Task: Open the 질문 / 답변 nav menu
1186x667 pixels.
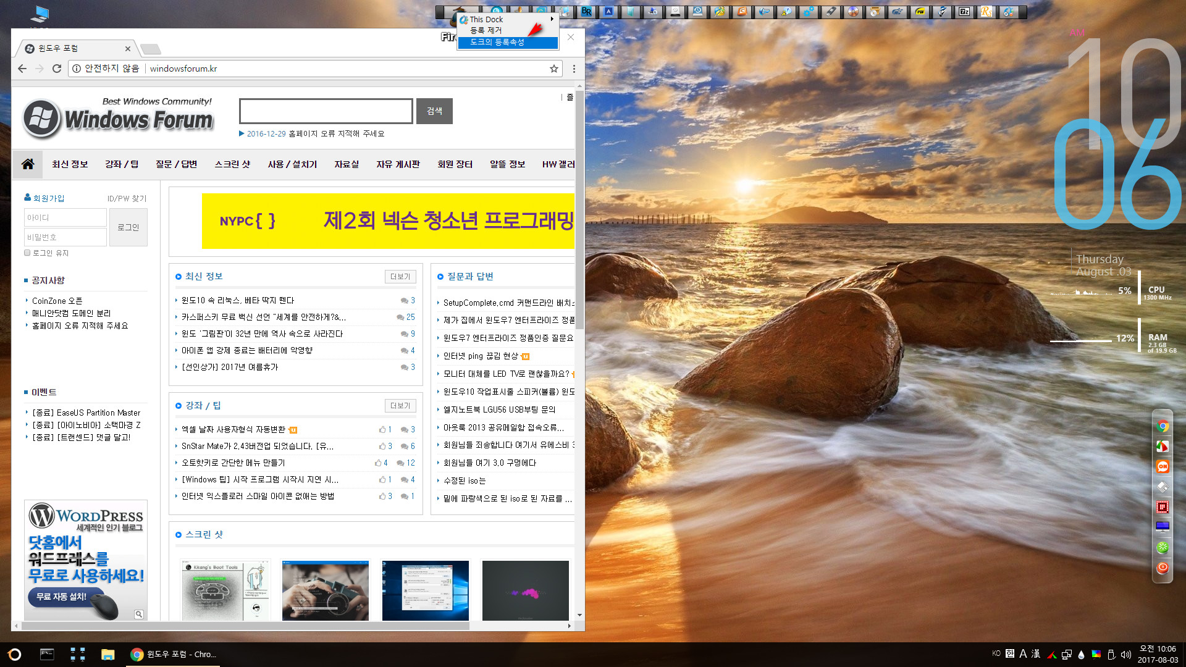Action: pyautogui.click(x=176, y=164)
